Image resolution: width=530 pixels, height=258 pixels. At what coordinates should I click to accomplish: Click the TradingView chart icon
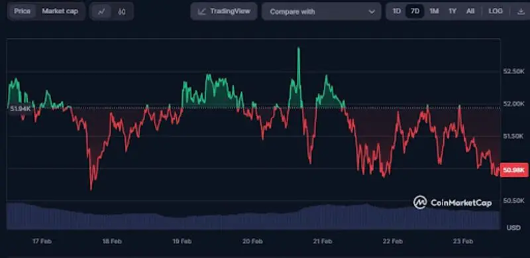point(202,11)
